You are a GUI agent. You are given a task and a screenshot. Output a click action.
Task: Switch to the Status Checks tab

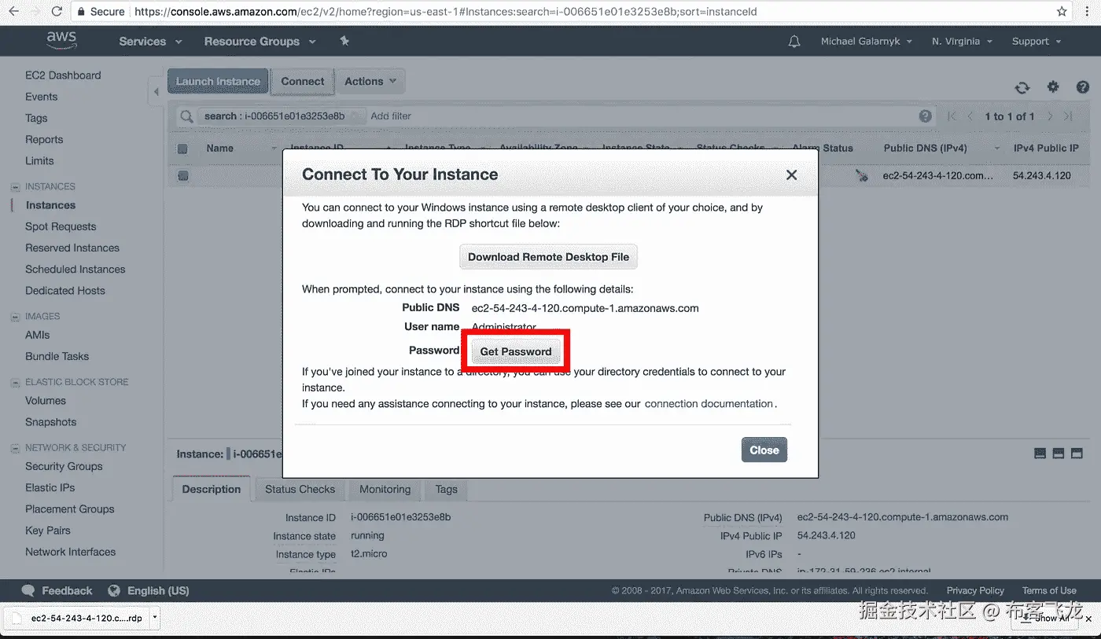(300, 489)
